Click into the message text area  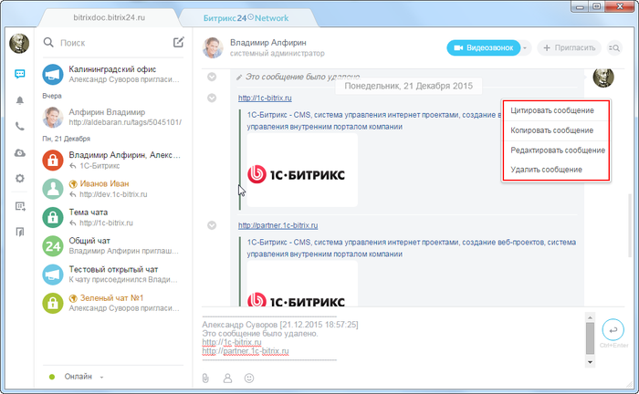pyautogui.click(x=393, y=337)
